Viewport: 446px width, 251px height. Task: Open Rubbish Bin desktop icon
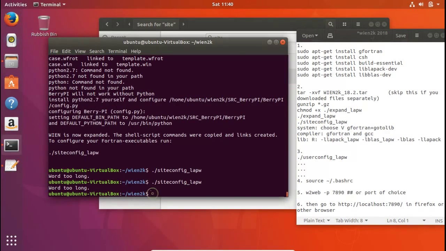coord(44,26)
